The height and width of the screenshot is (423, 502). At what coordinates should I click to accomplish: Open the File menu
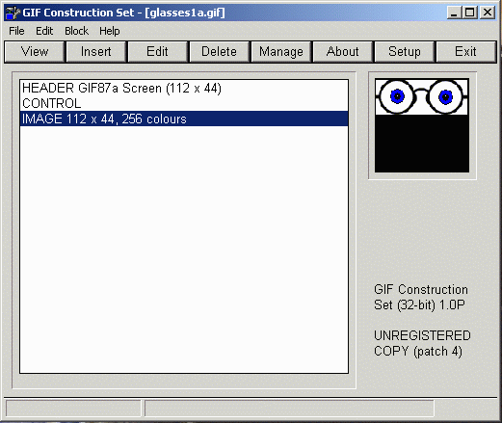(x=16, y=31)
